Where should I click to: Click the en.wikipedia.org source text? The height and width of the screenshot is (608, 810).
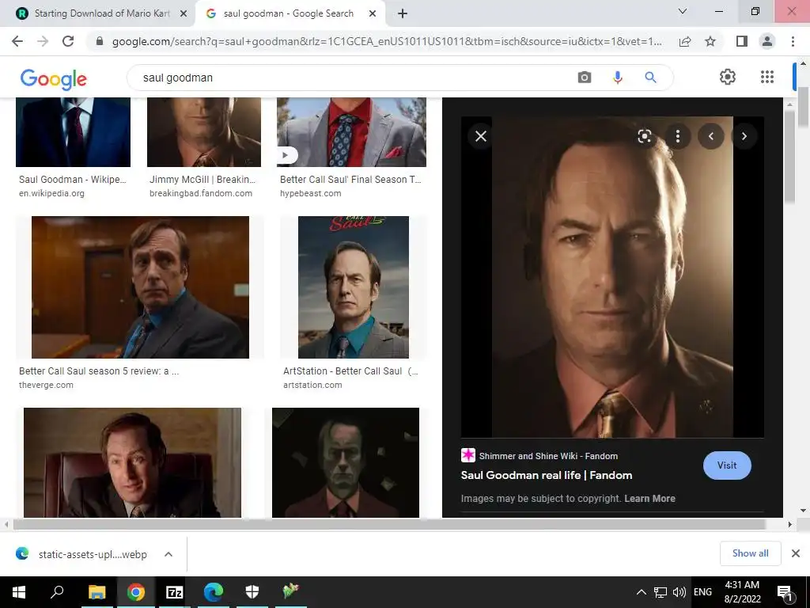pyautogui.click(x=51, y=193)
